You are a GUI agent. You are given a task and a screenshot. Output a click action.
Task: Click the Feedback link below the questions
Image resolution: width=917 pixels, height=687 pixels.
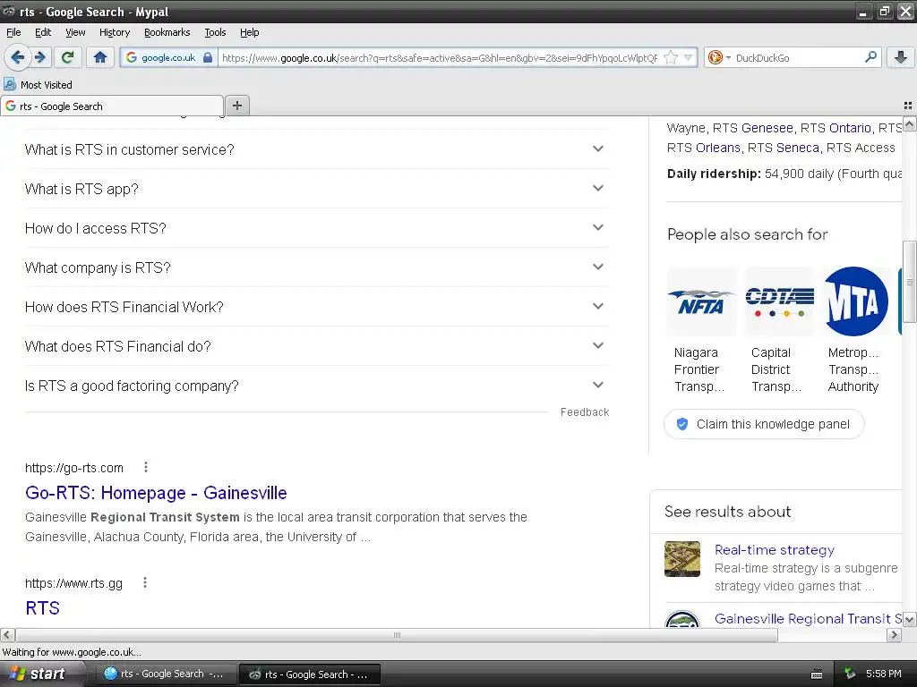pyautogui.click(x=584, y=411)
